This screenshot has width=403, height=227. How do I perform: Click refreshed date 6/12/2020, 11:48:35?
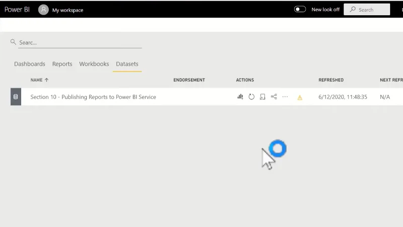(343, 97)
